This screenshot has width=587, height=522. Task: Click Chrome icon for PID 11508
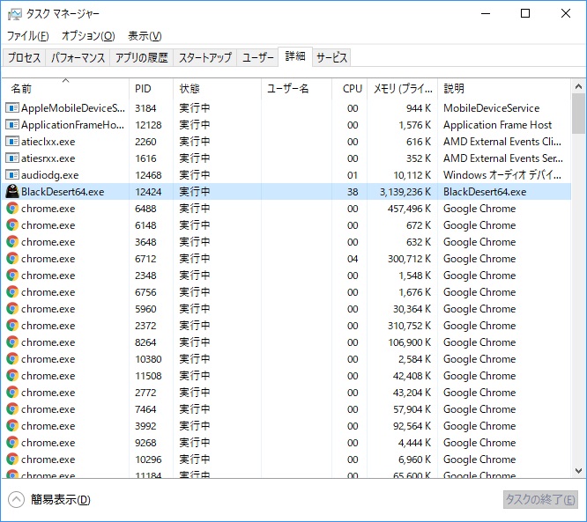(12, 375)
